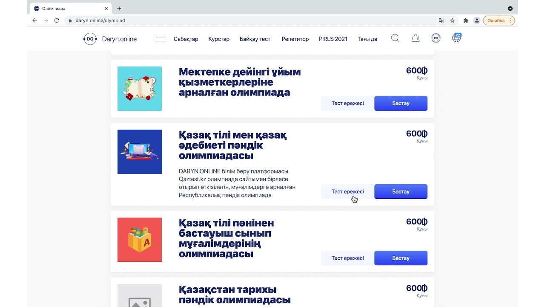Click Бастау for Қазақ тілі мен әдебиеті олимпиадасы
Screen dimensions: 545x307
pyautogui.click(x=401, y=191)
